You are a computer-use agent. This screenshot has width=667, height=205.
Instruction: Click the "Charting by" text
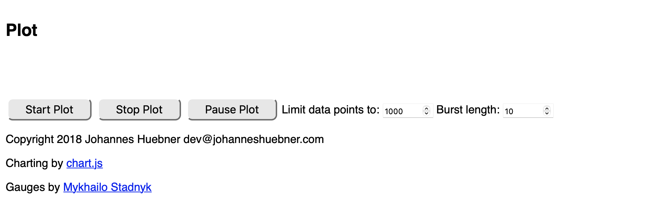click(34, 163)
